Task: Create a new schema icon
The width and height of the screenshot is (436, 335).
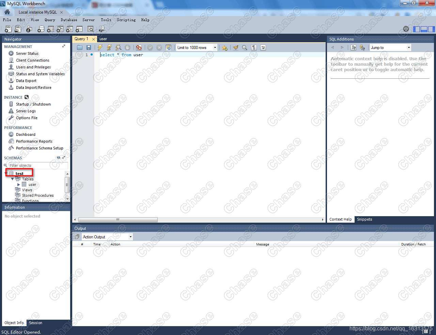Action: [41, 29]
